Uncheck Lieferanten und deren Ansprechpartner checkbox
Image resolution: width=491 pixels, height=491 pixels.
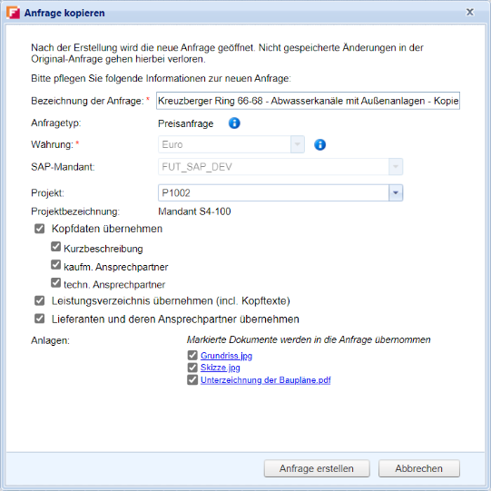click(39, 319)
